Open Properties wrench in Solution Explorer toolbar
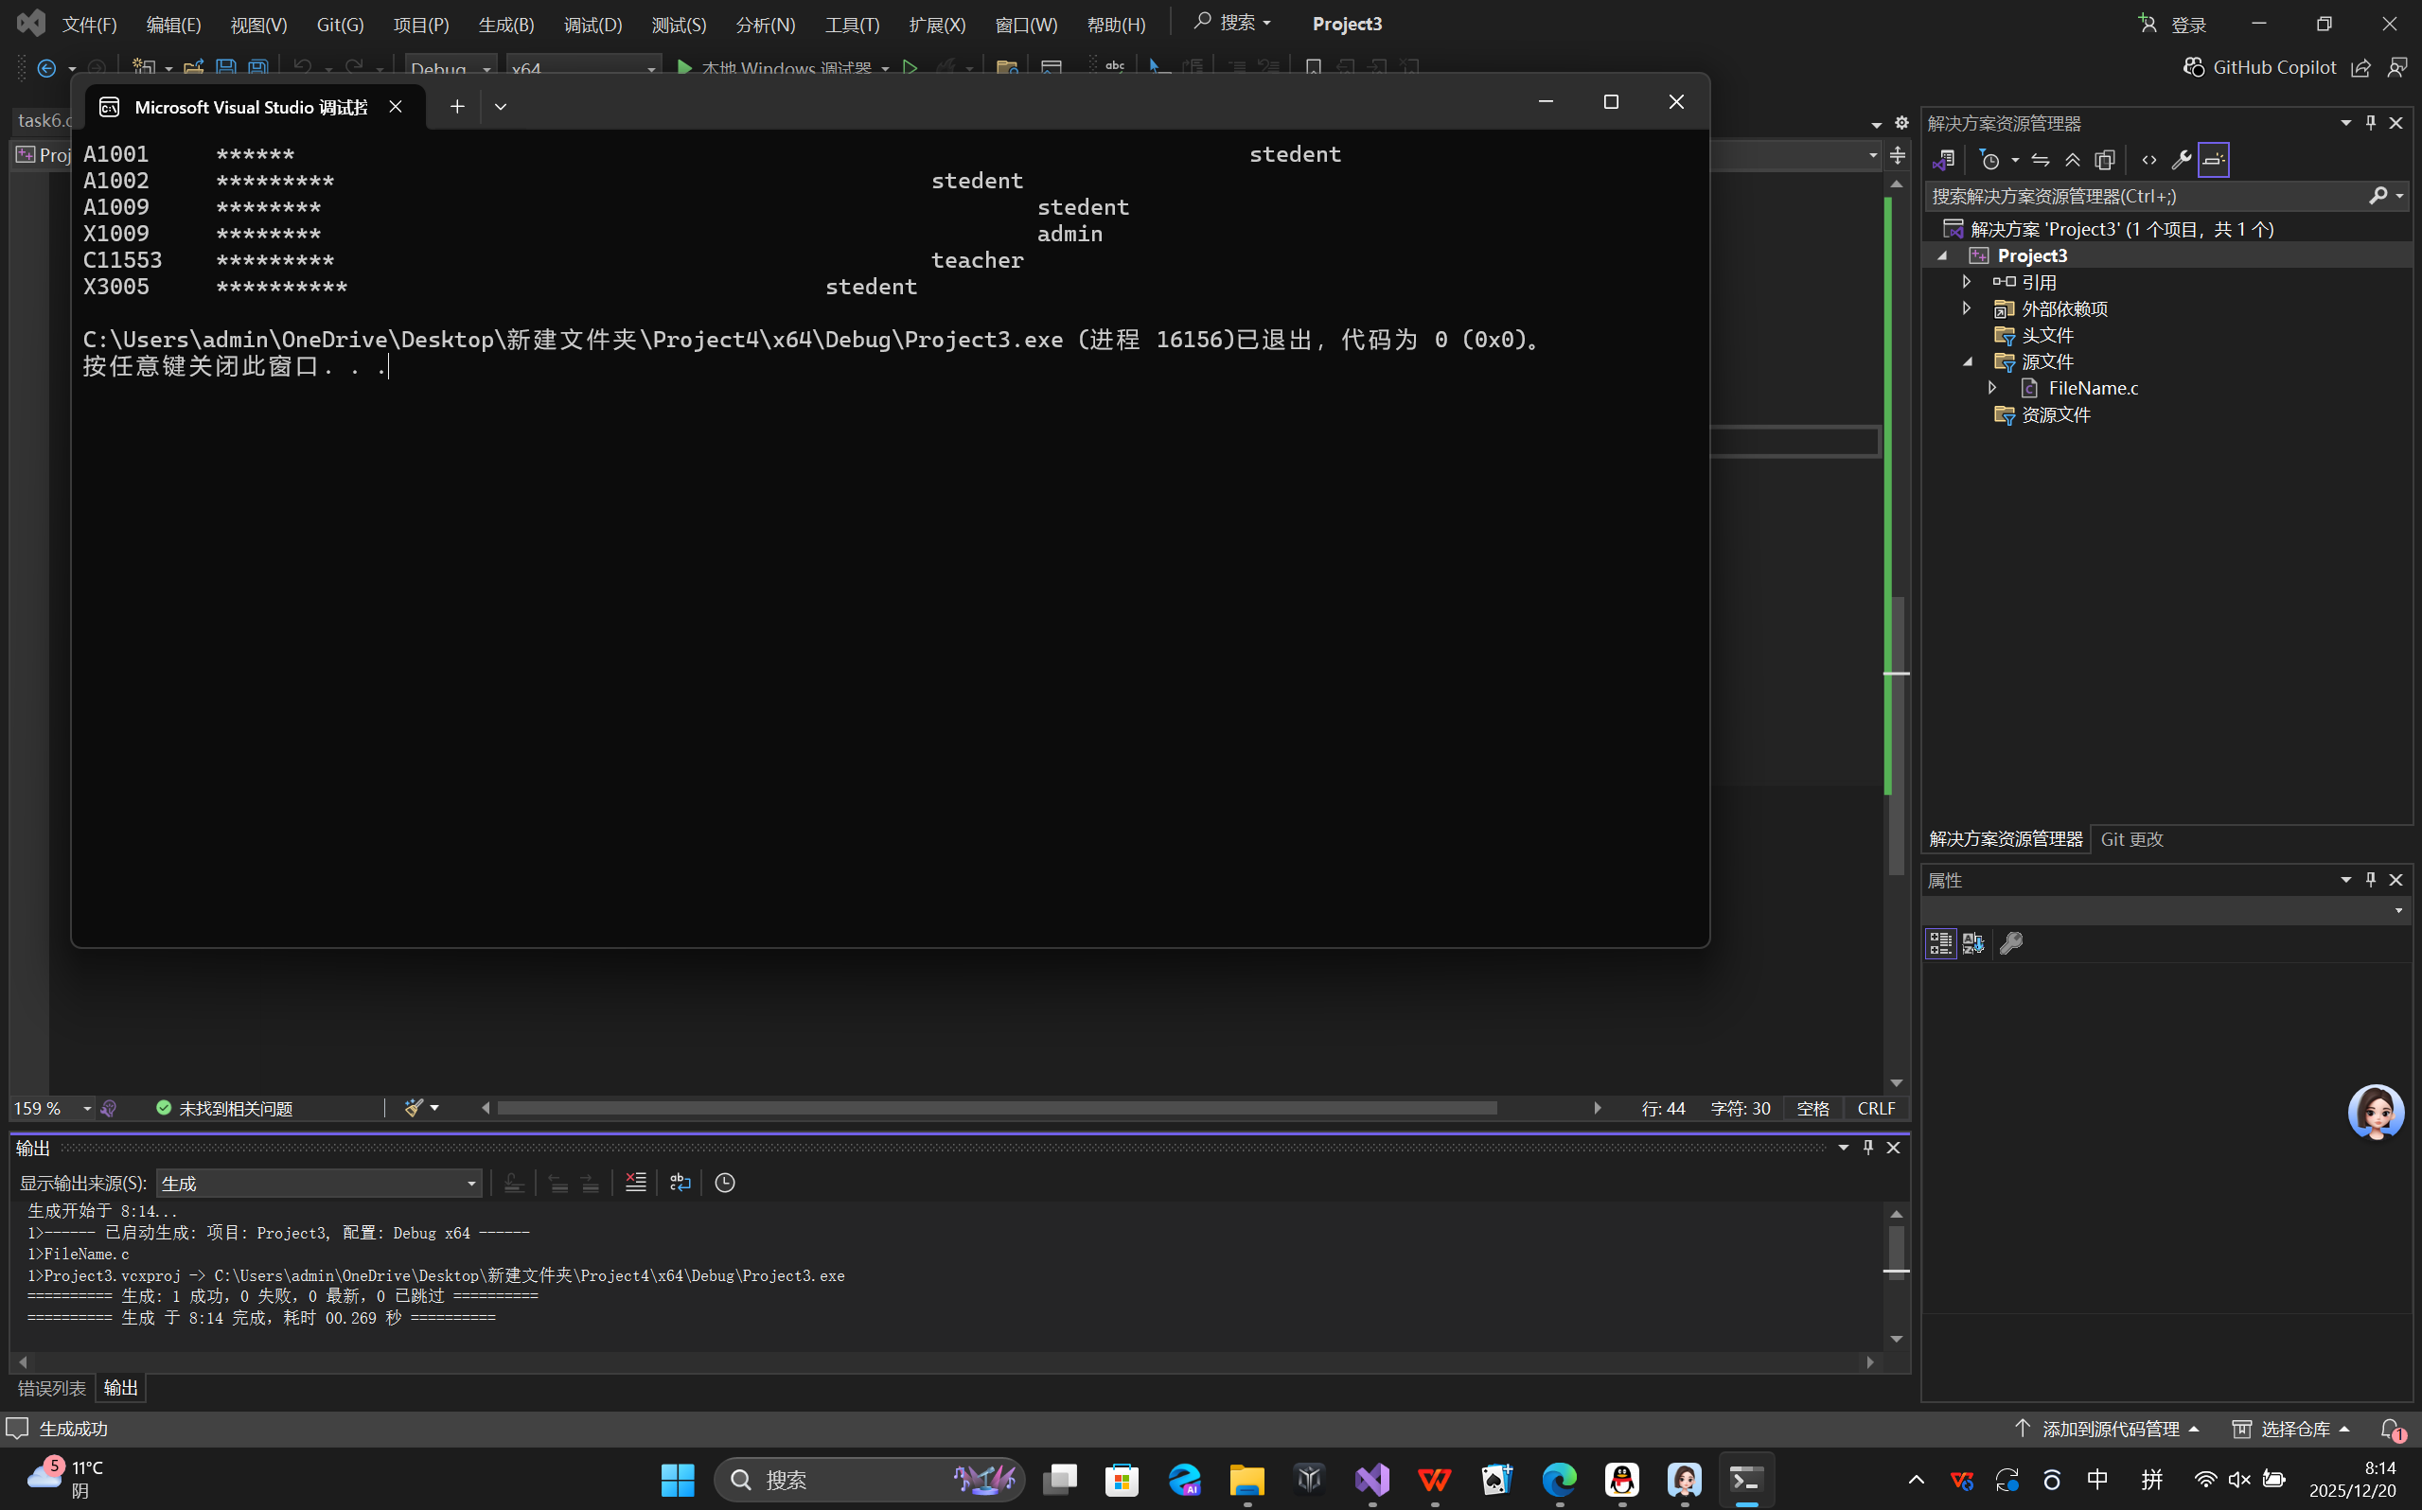 [x=2182, y=160]
